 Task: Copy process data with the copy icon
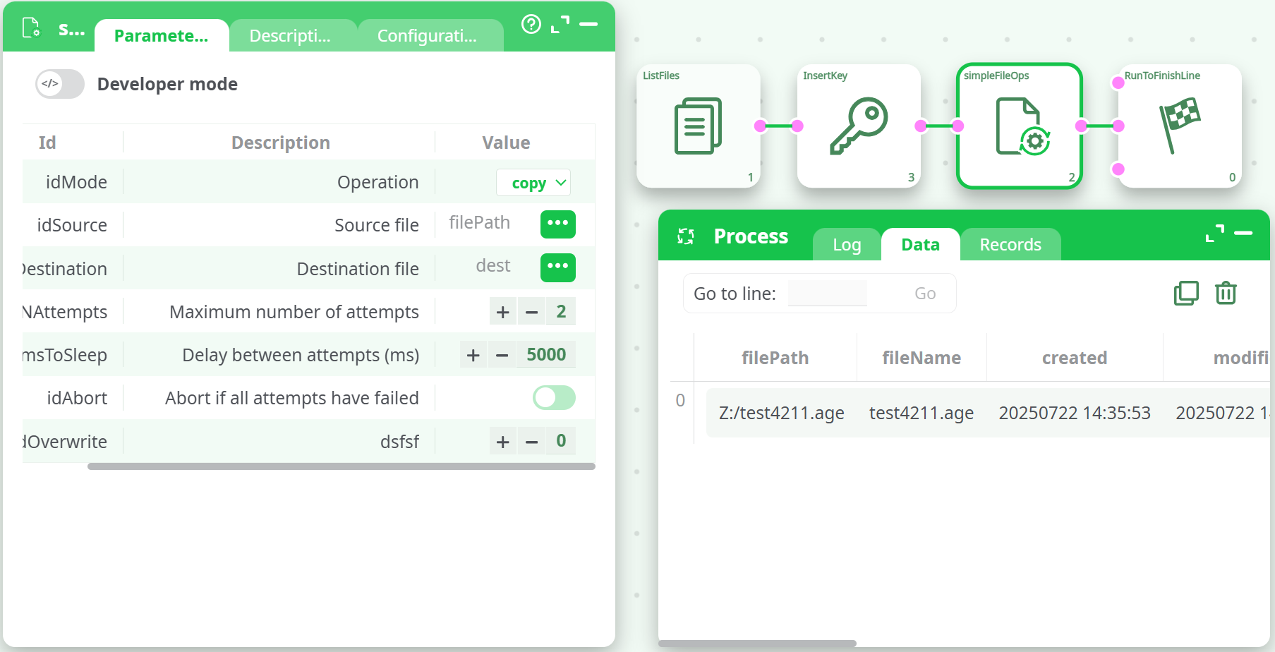pyautogui.click(x=1186, y=293)
